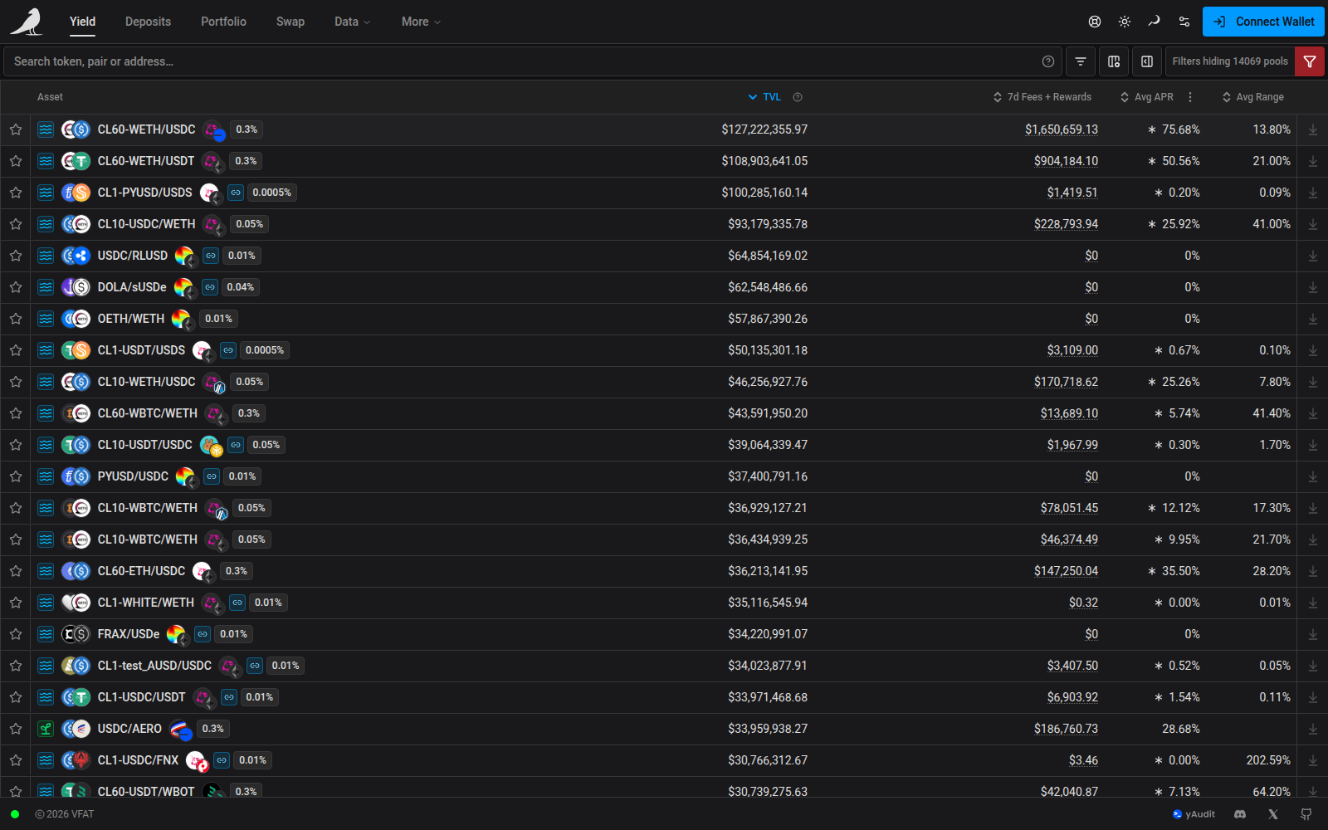
Task: Click the sprout farm icon on USDC/AERO
Action: (x=46, y=729)
